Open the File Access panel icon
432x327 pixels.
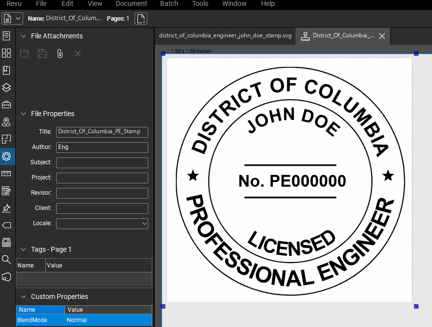coord(6,36)
